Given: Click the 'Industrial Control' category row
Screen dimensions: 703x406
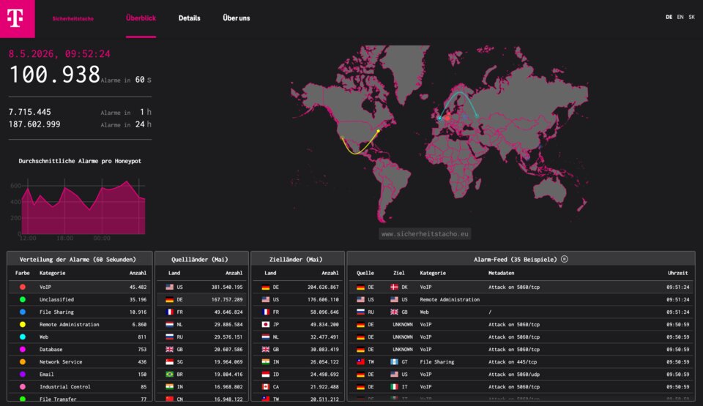Looking at the screenshot, I should (81, 387).
